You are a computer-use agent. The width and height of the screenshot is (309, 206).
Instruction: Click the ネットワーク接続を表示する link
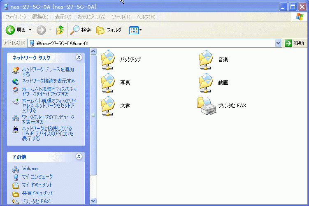point(48,81)
